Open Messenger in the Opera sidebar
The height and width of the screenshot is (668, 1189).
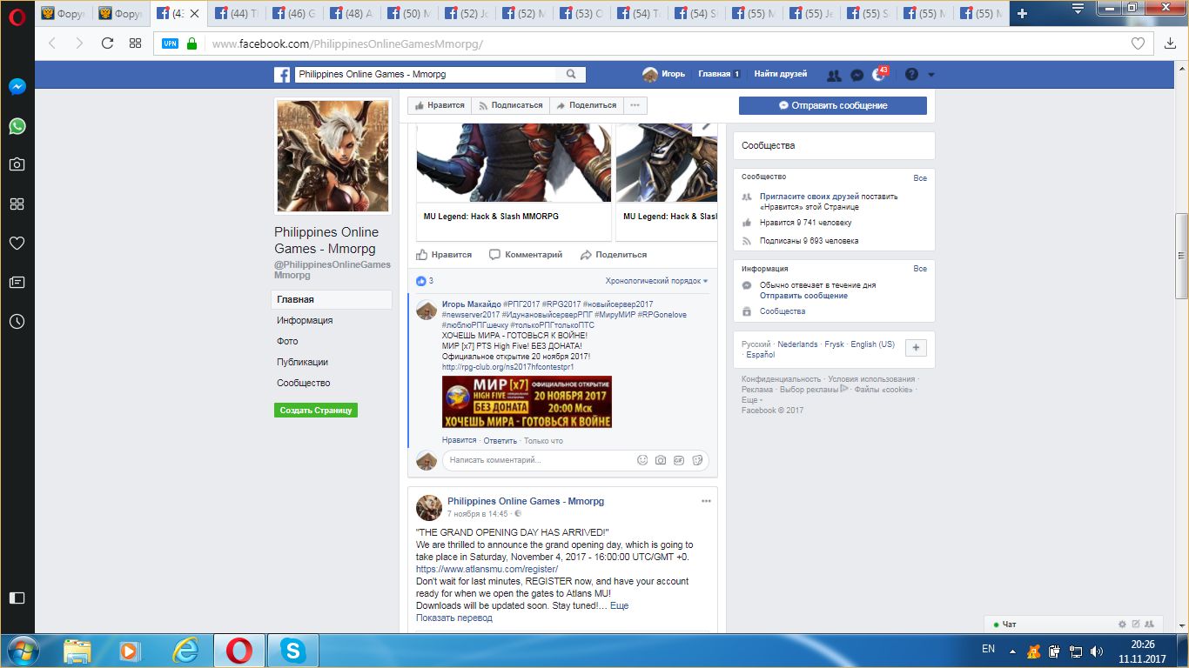pos(17,87)
